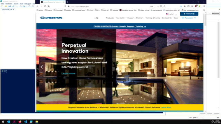
Task: Click the Firefox address bar URL
Action: click(80, 6)
